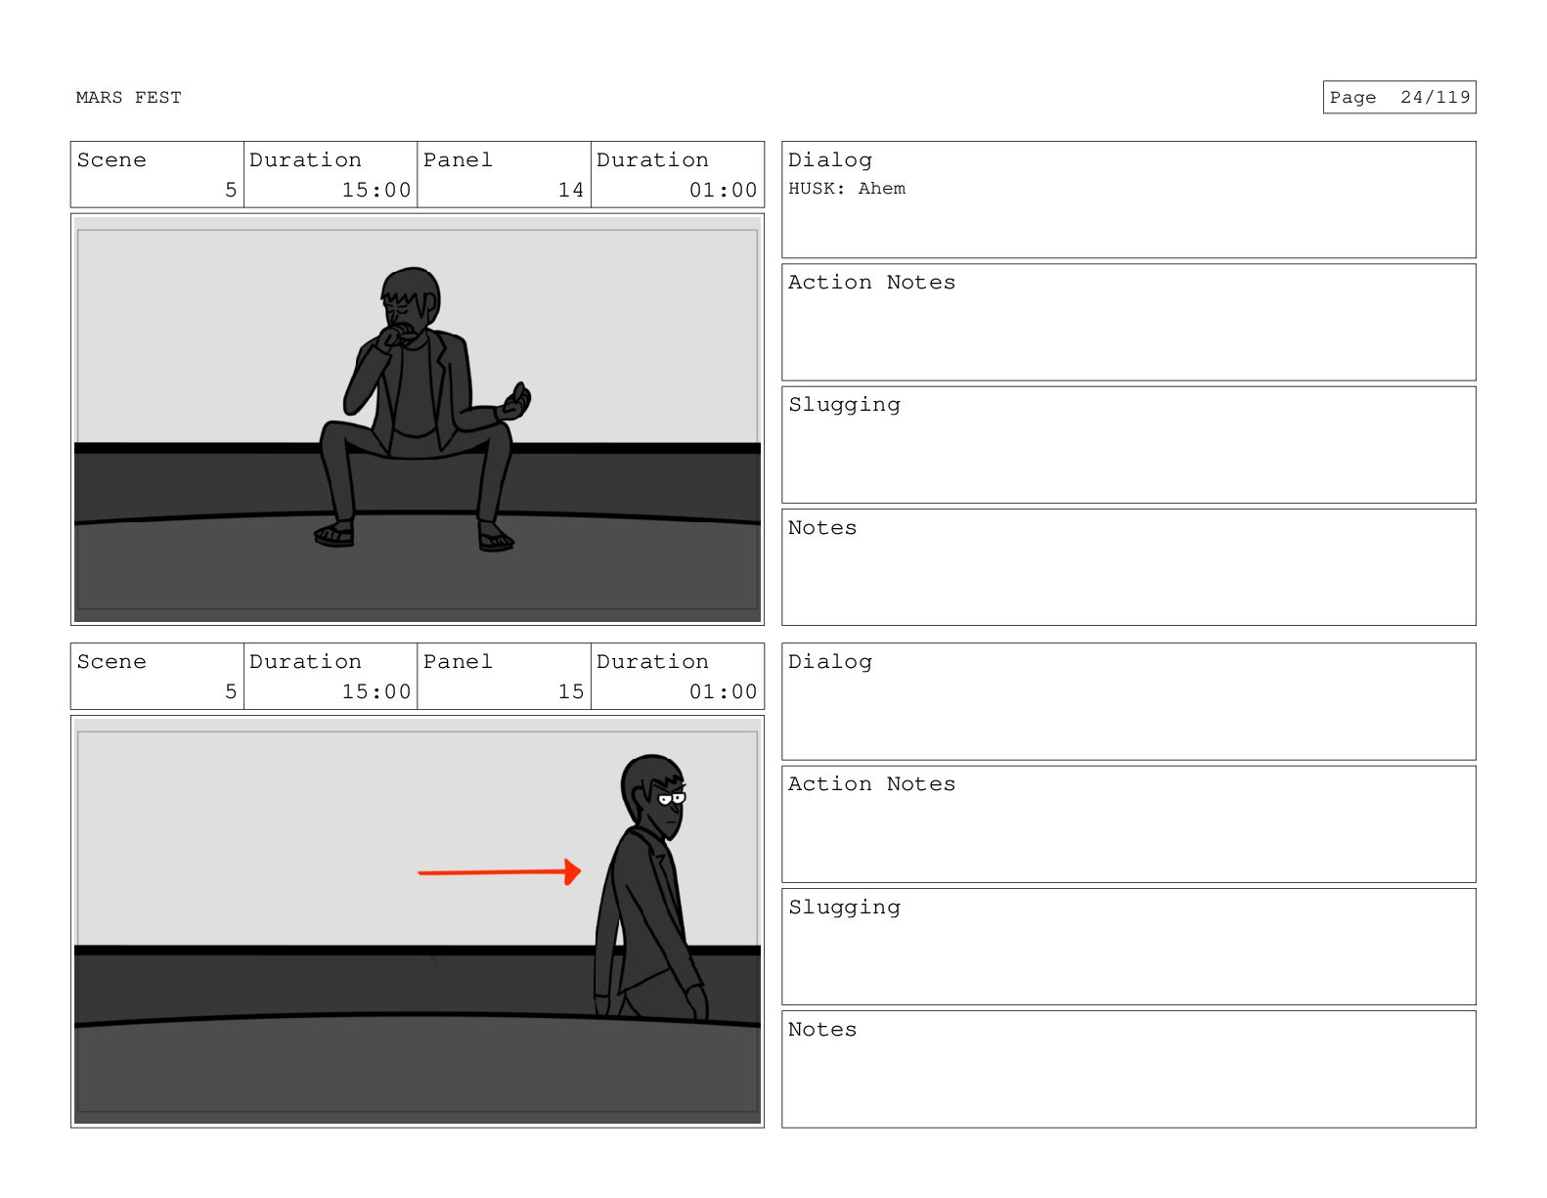Screen dimensions: 1547x1198
Task: Click the Scene 5 cell above panel 14
Action: (x=157, y=175)
